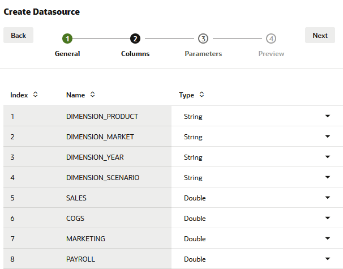Switch to the General step label
The height and width of the screenshot is (269, 343).
[x=67, y=54]
